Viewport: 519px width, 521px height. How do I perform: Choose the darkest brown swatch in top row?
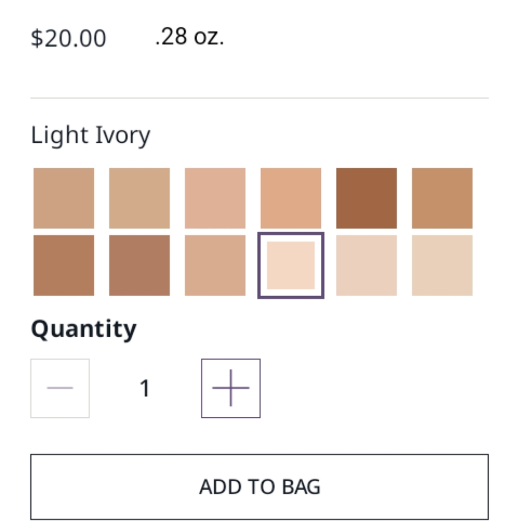(367, 199)
